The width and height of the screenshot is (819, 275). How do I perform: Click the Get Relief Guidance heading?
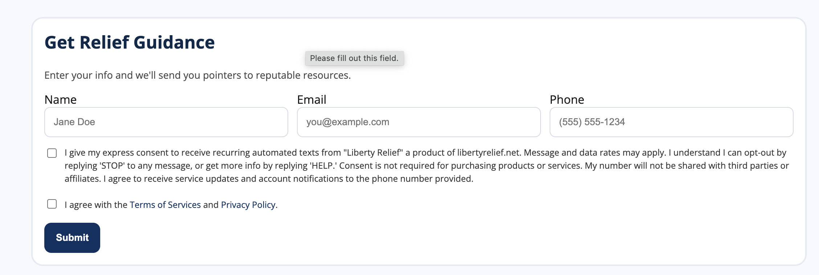click(x=130, y=42)
